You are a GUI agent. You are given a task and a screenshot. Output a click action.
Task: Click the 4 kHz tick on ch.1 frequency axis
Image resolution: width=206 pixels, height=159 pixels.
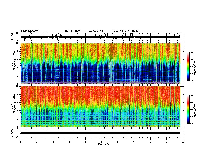(x=18, y=68)
